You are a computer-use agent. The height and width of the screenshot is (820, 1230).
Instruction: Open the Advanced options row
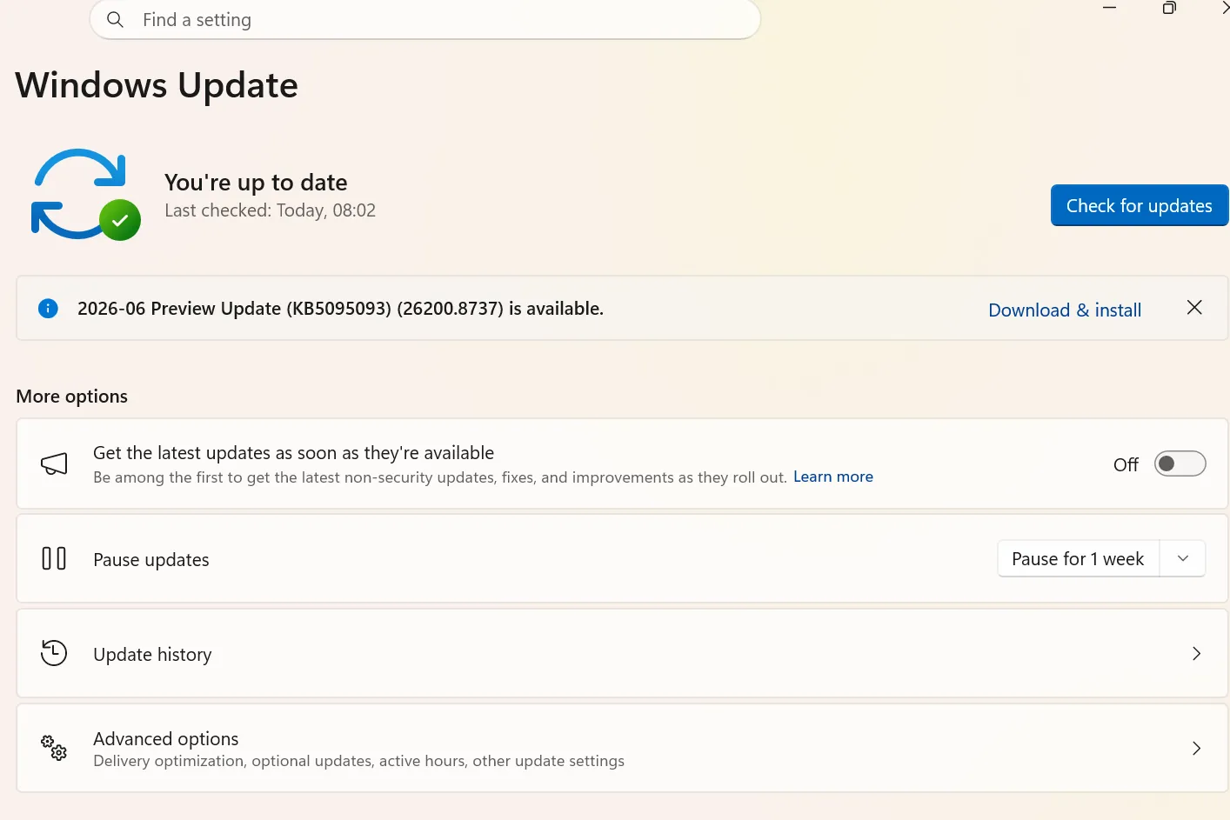coord(622,748)
